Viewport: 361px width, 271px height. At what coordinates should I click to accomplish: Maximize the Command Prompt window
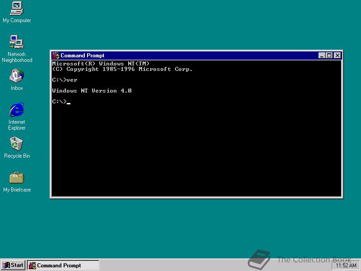click(x=329, y=56)
